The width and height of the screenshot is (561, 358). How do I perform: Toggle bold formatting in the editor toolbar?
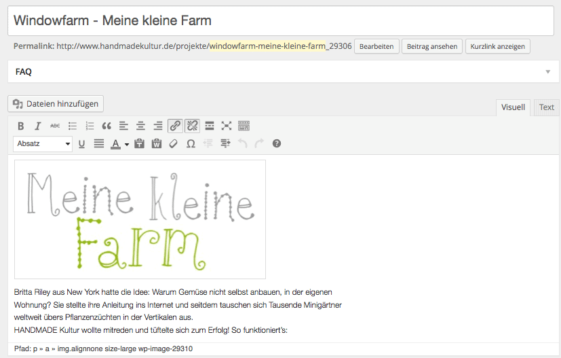(x=21, y=126)
